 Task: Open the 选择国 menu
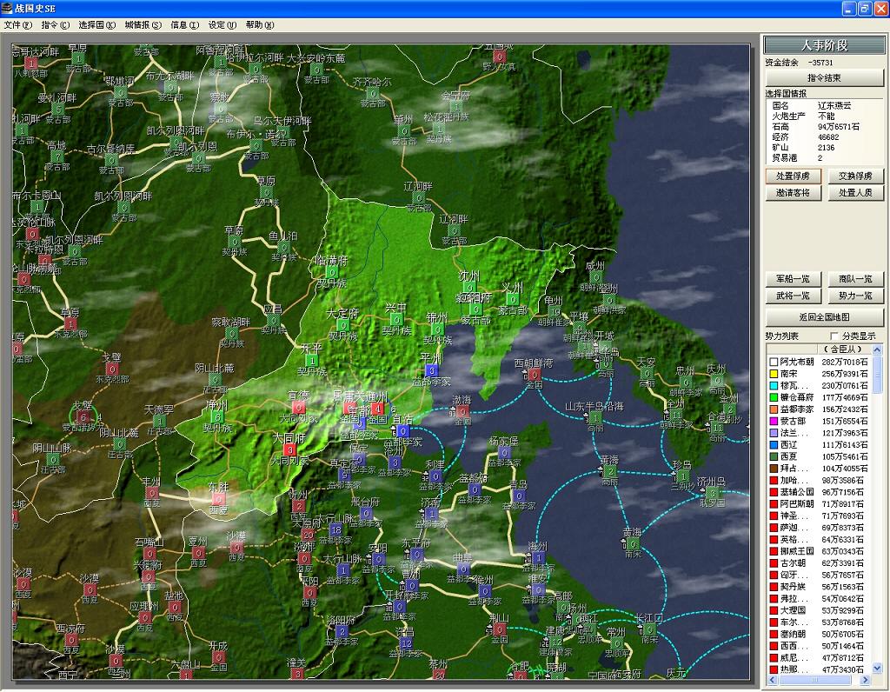96,24
